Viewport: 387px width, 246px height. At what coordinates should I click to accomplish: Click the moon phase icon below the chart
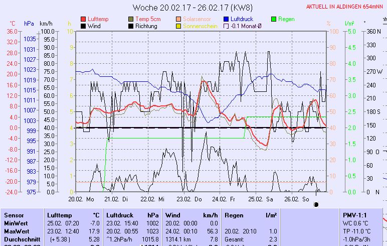(316, 204)
